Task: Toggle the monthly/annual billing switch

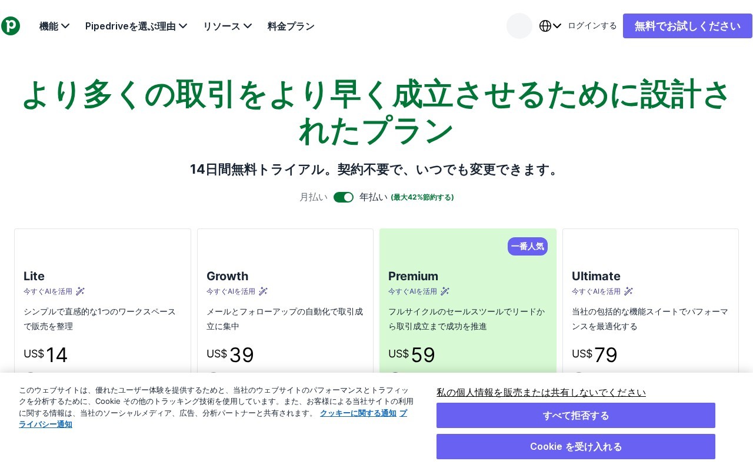Action: (x=344, y=197)
